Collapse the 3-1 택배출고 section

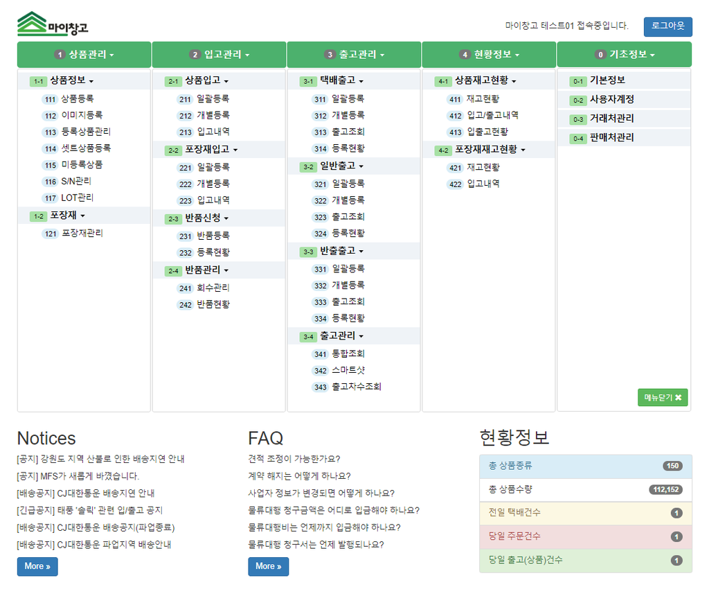coord(354,80)
